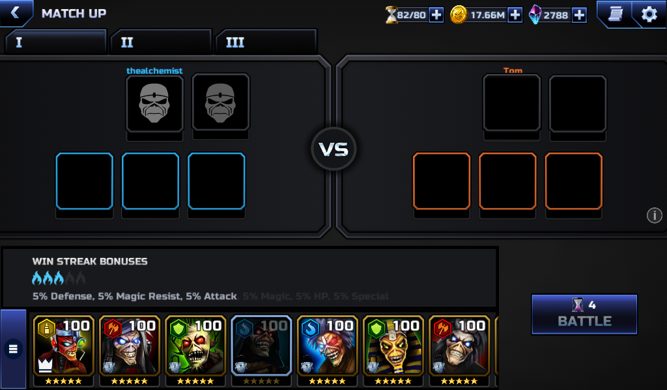
Task: Add more gold coins via plus
Action: coord(515,15)
